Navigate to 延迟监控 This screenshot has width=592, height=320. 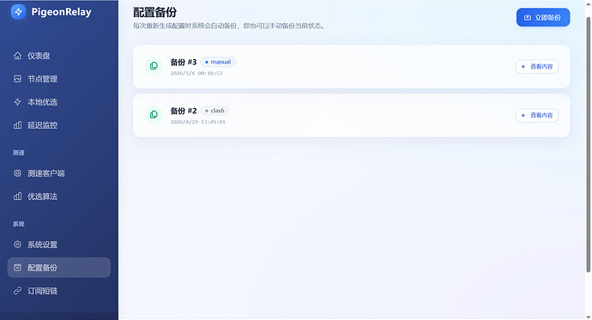coord(59,125)
